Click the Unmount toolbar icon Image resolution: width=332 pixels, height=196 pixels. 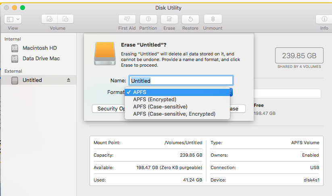coord(213,19)
